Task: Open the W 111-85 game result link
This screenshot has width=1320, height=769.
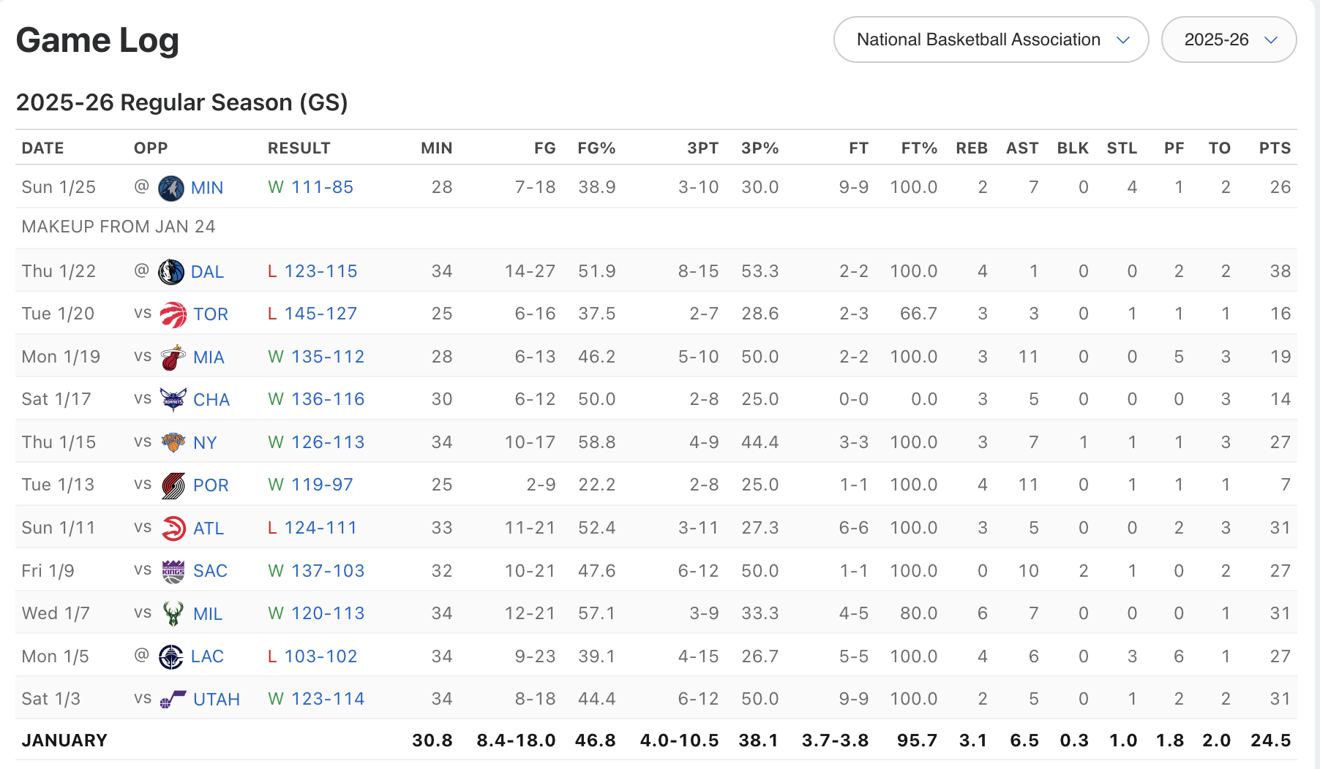Action: pyautogui.click(x=311, y=187)
